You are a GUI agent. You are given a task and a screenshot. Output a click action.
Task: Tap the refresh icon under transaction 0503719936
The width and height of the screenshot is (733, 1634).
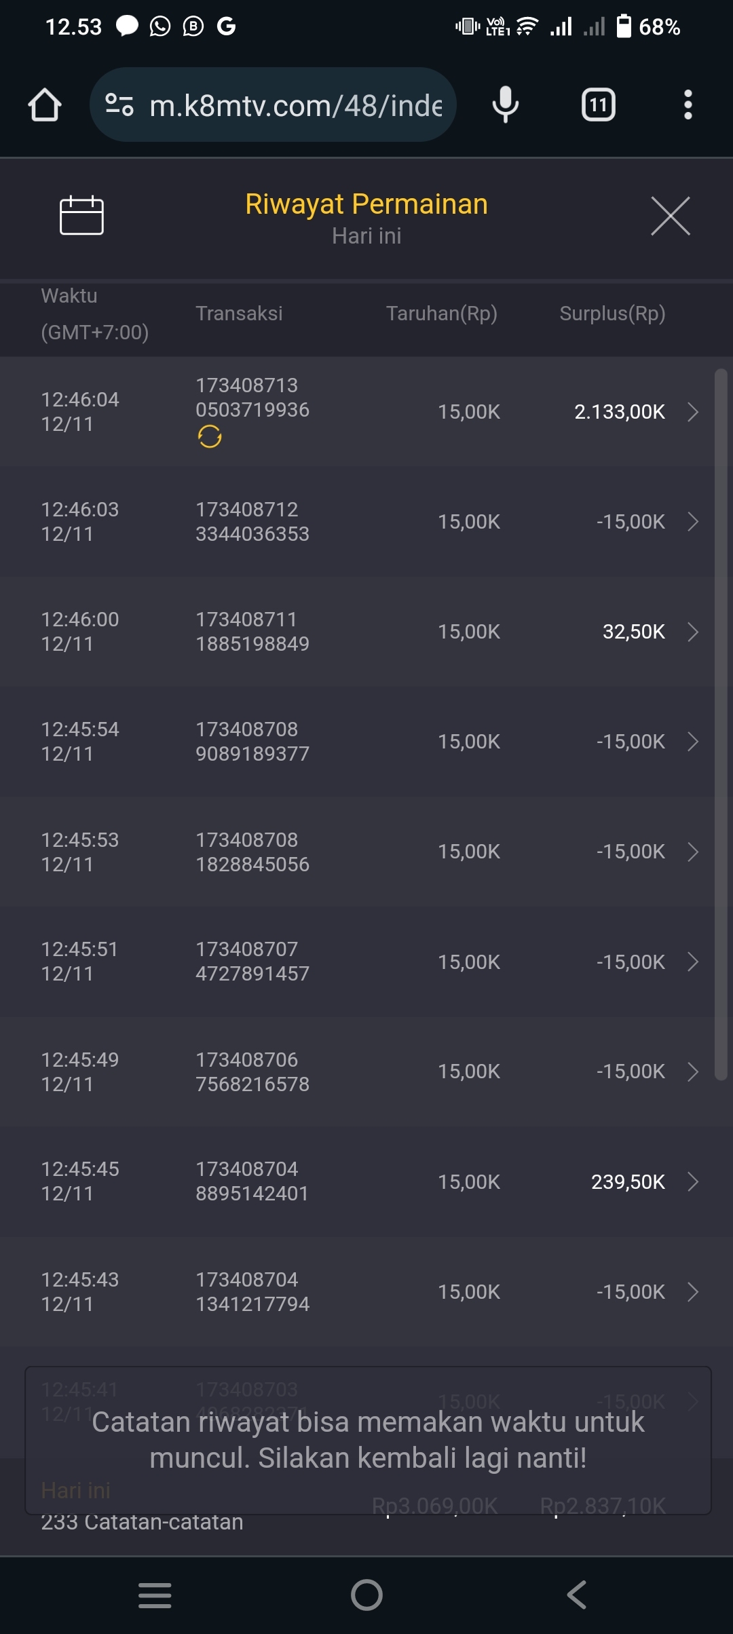coord(210,436)
